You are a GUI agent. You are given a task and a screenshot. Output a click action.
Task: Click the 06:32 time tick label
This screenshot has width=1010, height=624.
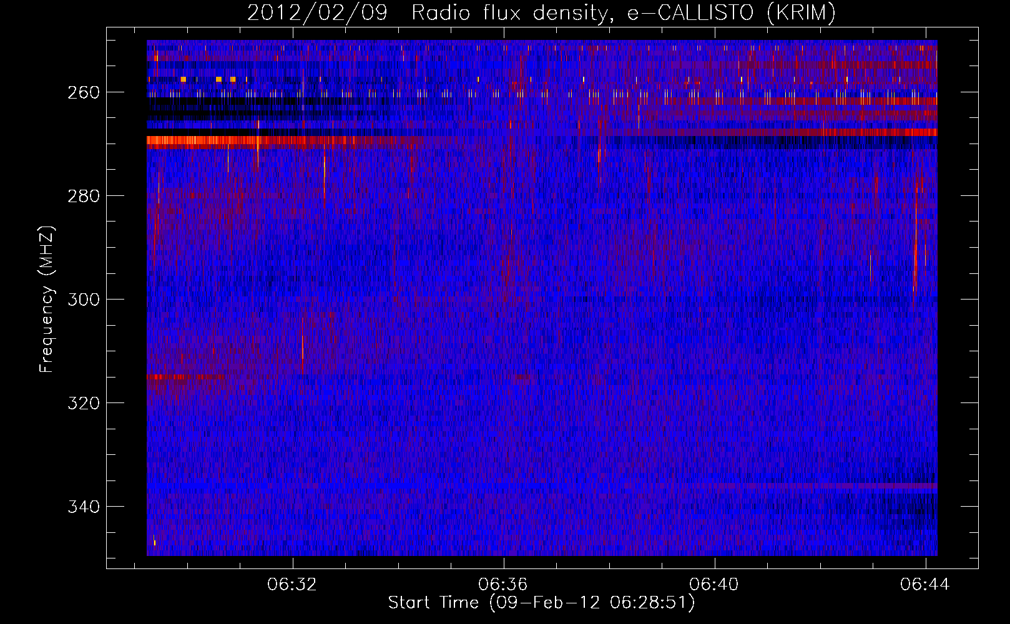[292, 585]
